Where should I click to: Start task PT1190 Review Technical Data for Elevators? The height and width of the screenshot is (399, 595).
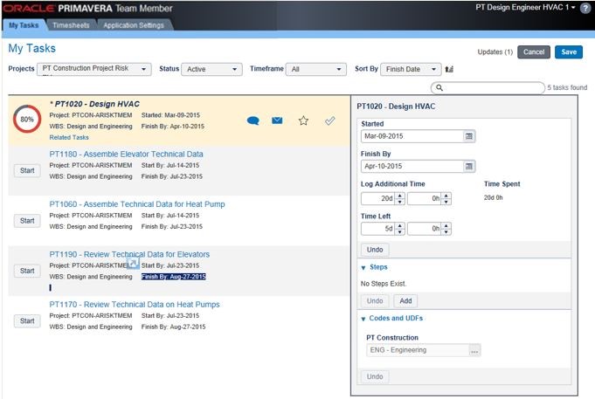[27, 271]
